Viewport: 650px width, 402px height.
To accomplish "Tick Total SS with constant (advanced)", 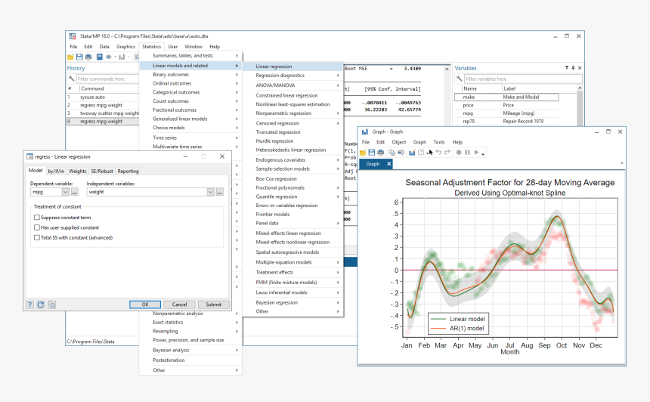I will click(37, 237).
